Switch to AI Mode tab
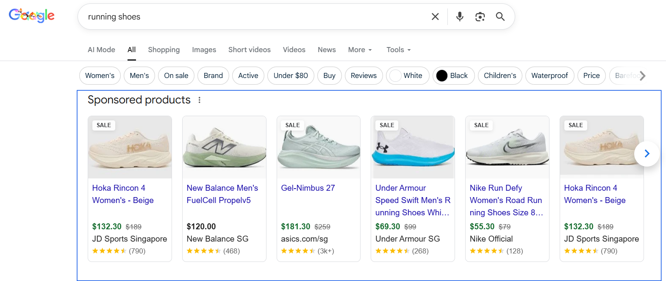The height and width of the screenshot is (281, 666). point(101,50)
